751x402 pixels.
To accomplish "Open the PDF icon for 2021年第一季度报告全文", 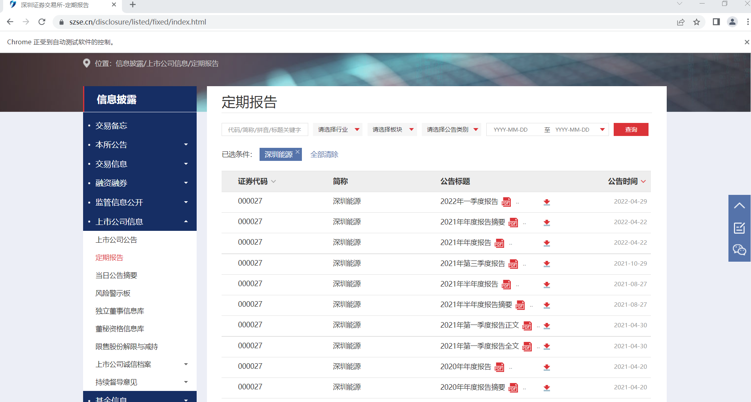I will pyautogui.click(x=527, y=347).
